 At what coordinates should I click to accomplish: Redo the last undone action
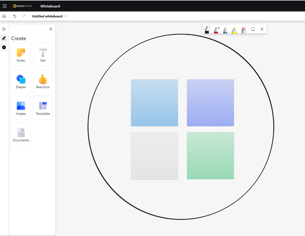pyautogui.click(x=24, y=16)
